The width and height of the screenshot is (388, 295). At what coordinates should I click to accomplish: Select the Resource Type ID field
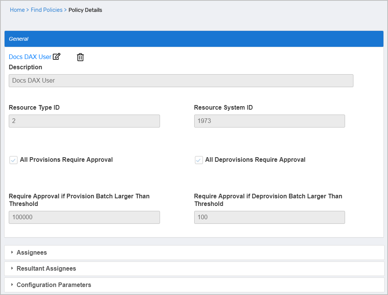(x=84, y=121)
